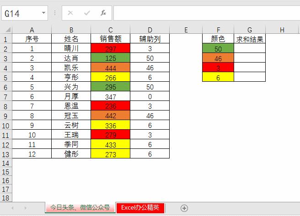Click helper column cell containing 0
Image resolution: width=300 pixels, height=216 pixels.
(x=150, y=96)
